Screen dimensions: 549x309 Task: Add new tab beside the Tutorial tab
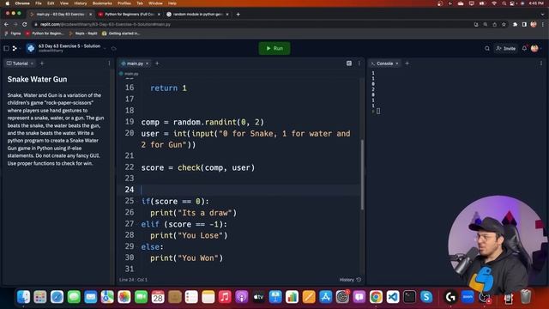(x=42, y=64)
